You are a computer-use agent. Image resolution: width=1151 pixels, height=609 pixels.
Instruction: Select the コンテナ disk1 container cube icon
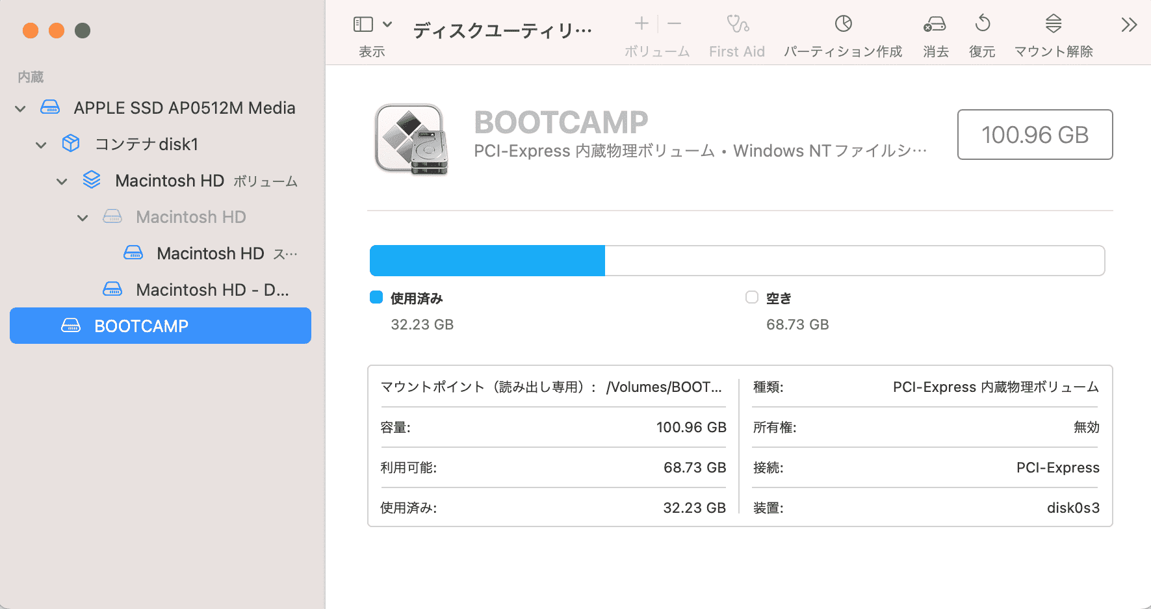click(x=71, y=143)
